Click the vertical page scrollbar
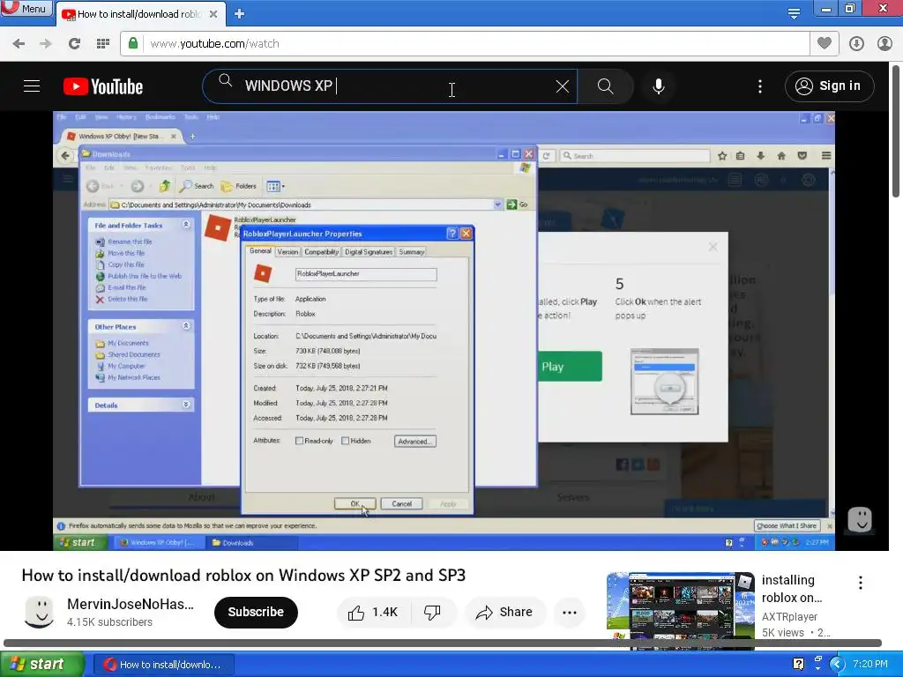This screenshot has width=903, height=677. [897, 130]
